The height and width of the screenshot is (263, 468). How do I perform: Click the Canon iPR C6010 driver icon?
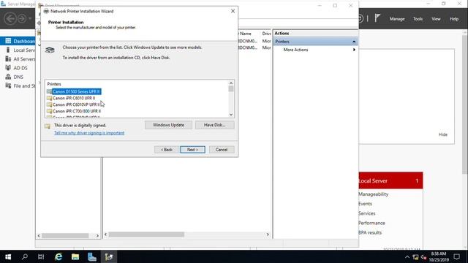pos(49,98)
